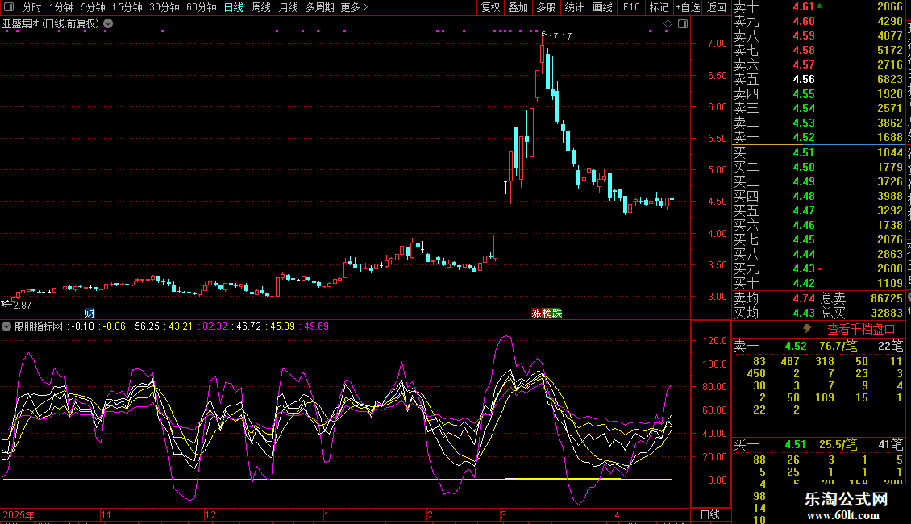911x524 pixels.
Task: Expand the 更多 more periods menu
Action: (355, 7)
